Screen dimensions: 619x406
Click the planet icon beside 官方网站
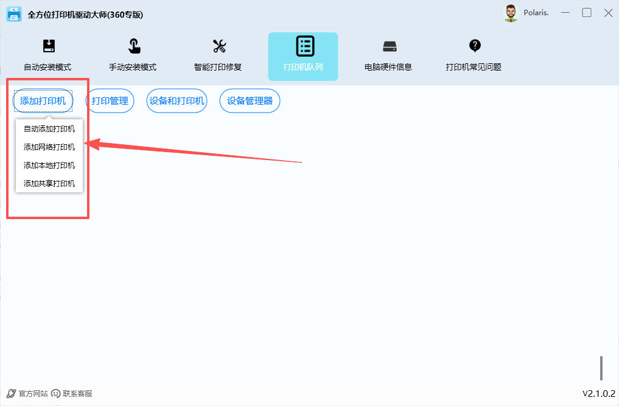pos(10,394)
